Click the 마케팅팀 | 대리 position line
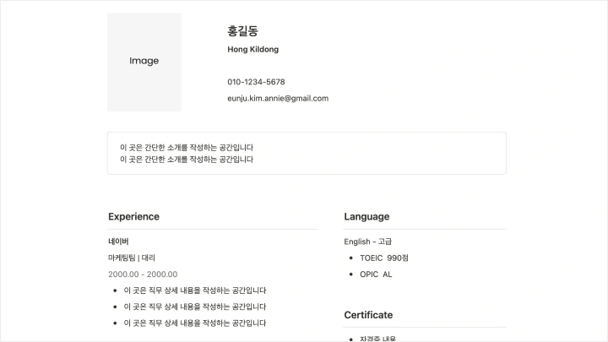 132,258
